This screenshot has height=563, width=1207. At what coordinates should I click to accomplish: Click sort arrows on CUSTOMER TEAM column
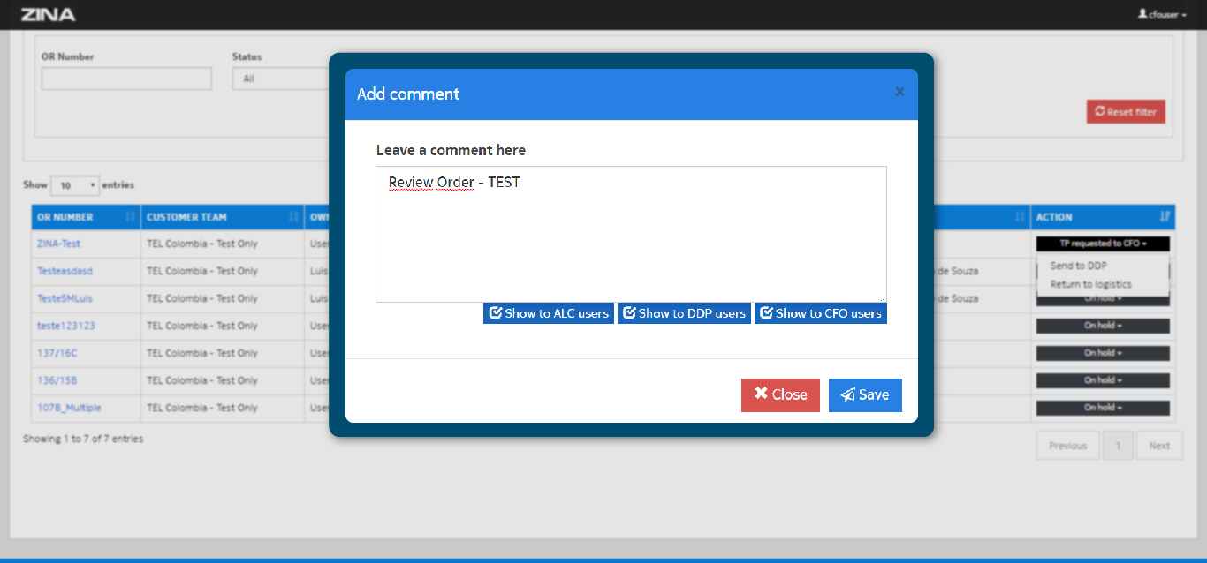click(293, 217)
